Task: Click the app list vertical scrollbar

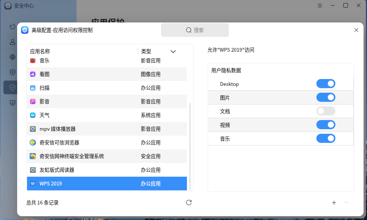Action: coord(190,146)
